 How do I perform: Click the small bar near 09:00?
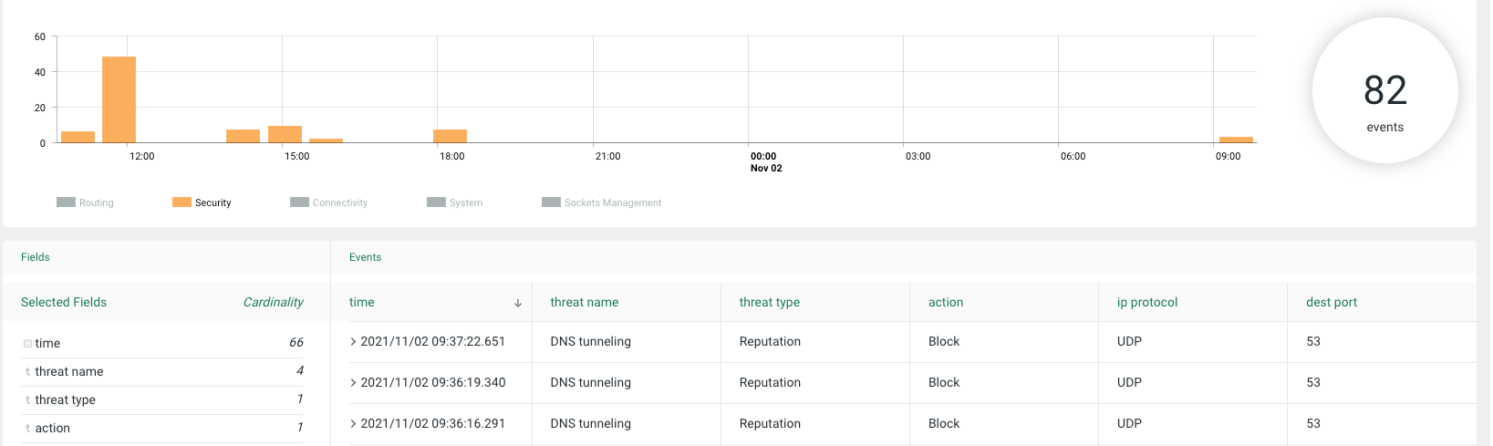[1236, 140]
